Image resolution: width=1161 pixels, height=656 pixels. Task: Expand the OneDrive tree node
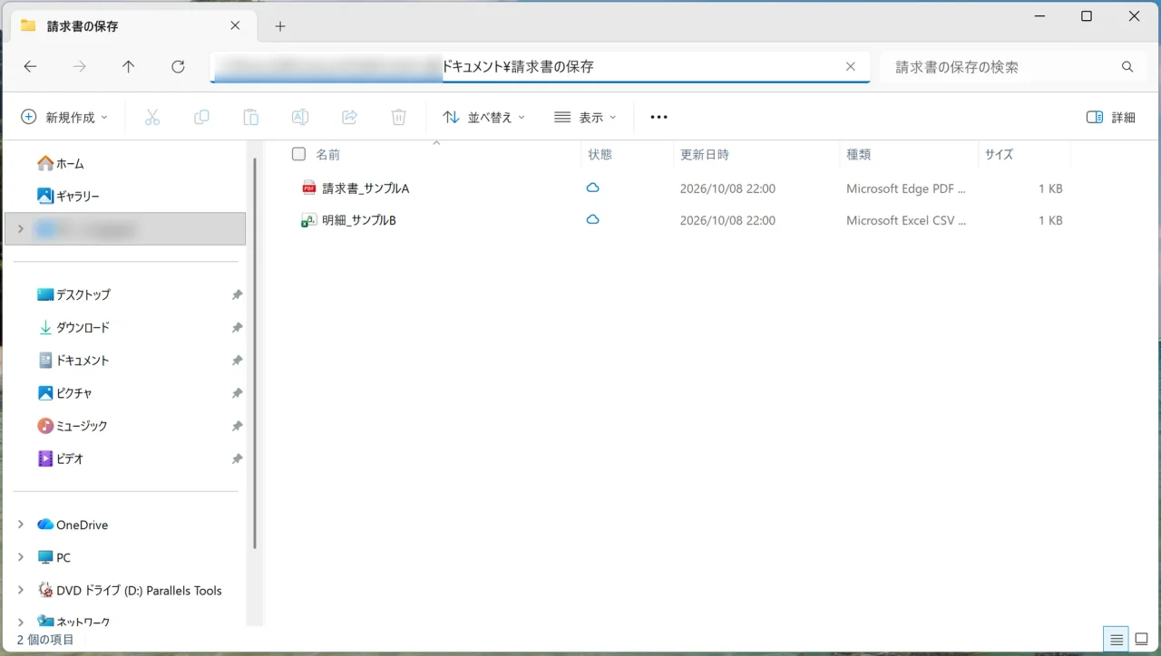pos(21,525)
